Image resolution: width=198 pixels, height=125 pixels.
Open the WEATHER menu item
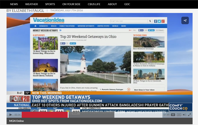31,4
